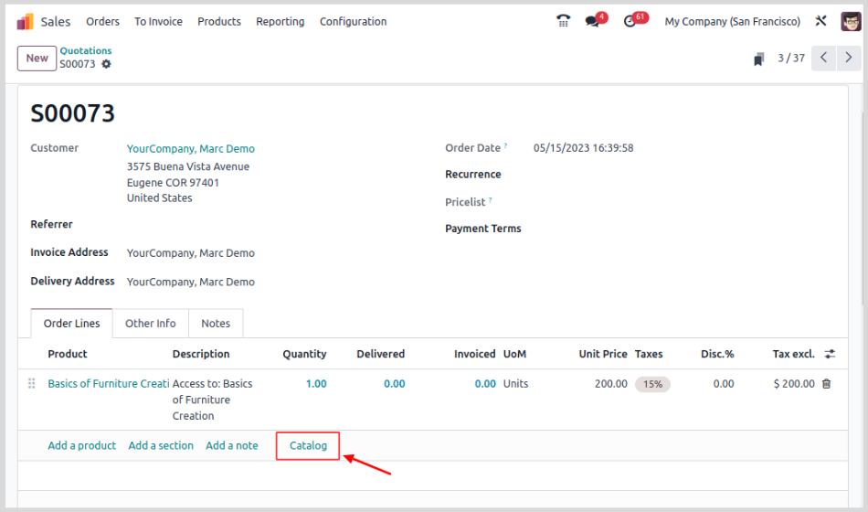868x512 pixels.
Task: Open the optional columns toggle in the table header
Action: tap(830, 354)
